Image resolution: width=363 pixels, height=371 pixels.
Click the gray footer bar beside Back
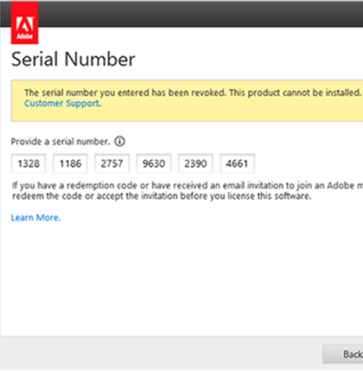162,353
